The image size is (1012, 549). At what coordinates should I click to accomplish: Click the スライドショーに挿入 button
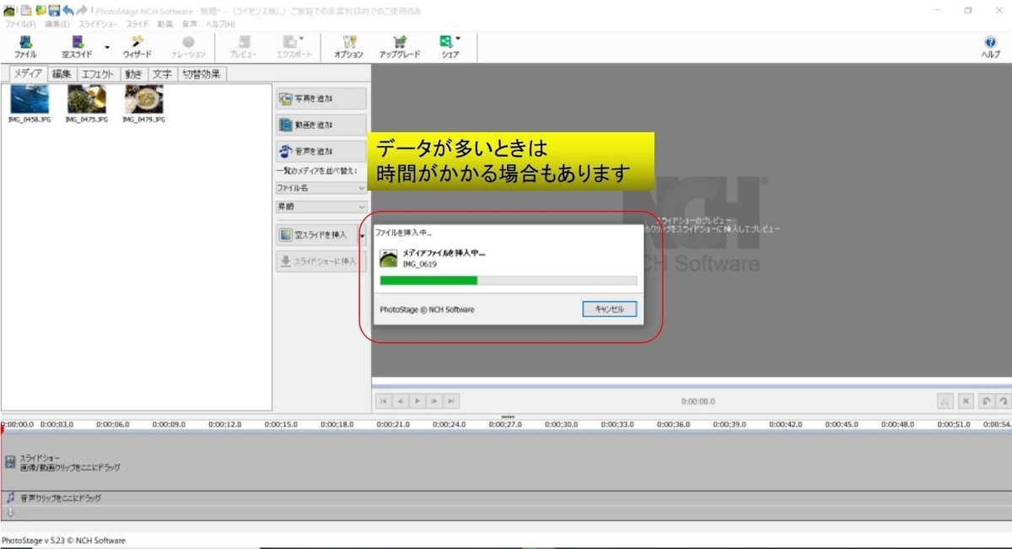(321, 261)
